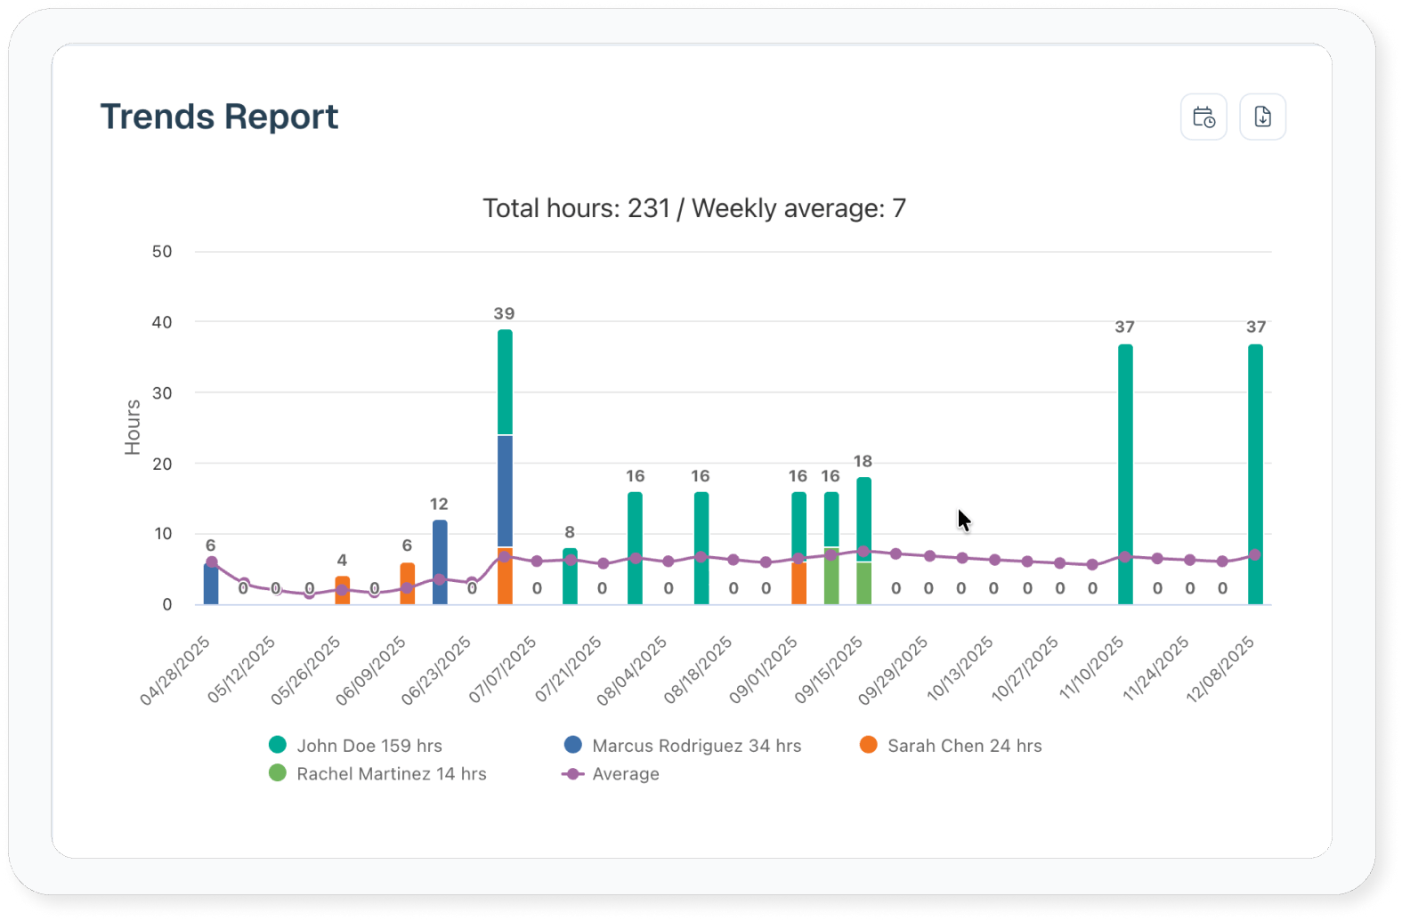
Task: Click the Hours y-axis label
Action: [133, 427]
